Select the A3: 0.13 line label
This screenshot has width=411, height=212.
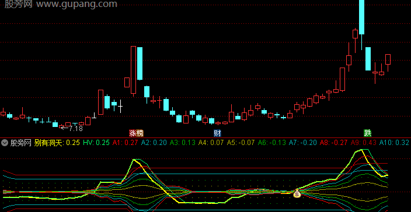tap(183, 143)
